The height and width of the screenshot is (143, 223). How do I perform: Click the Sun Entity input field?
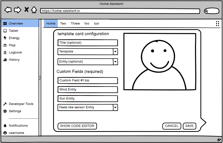click(x=88, y=99)
